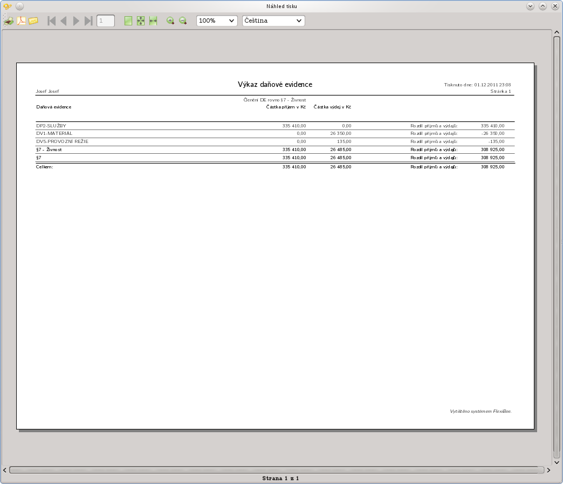Click the 'DV1-MATERIÁL' row label

[x=54, y=133]
